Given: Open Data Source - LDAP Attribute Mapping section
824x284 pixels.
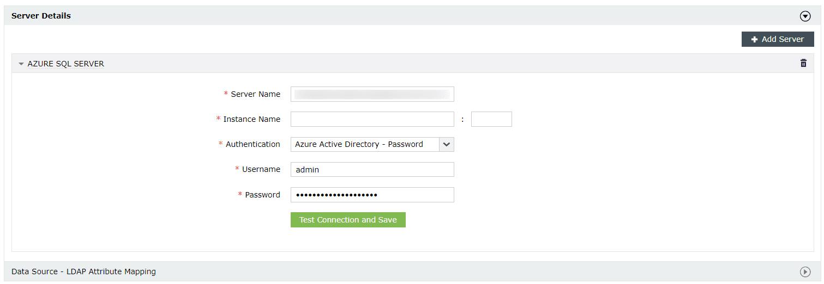Looking at the screenshot, I should [83, 271].
